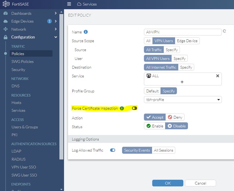Set Profile Group to Default
Image resolution: width=234 pixels, height=191 pixels.
(x=152, y=91)
